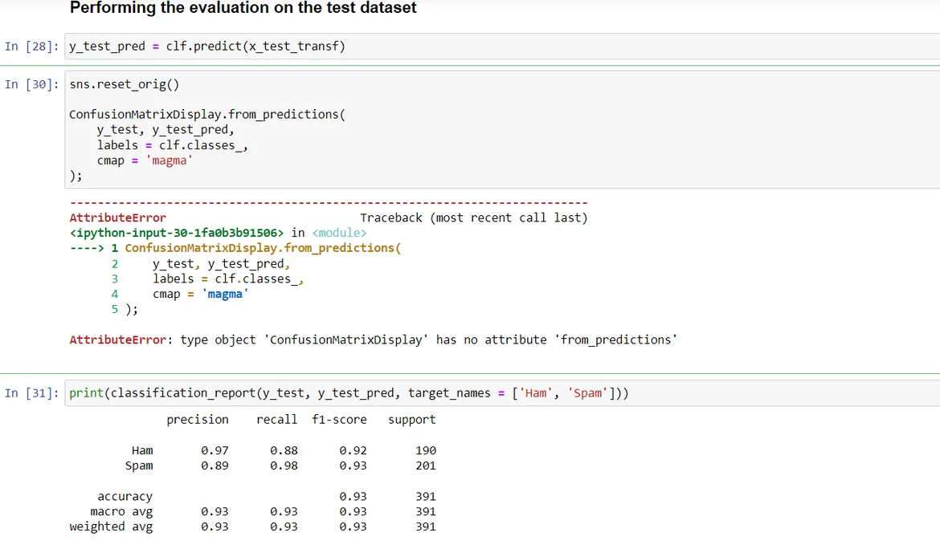Click the Ham row label in the report
The height and width of the screenshot is (557, 940).
pos(142,451)
